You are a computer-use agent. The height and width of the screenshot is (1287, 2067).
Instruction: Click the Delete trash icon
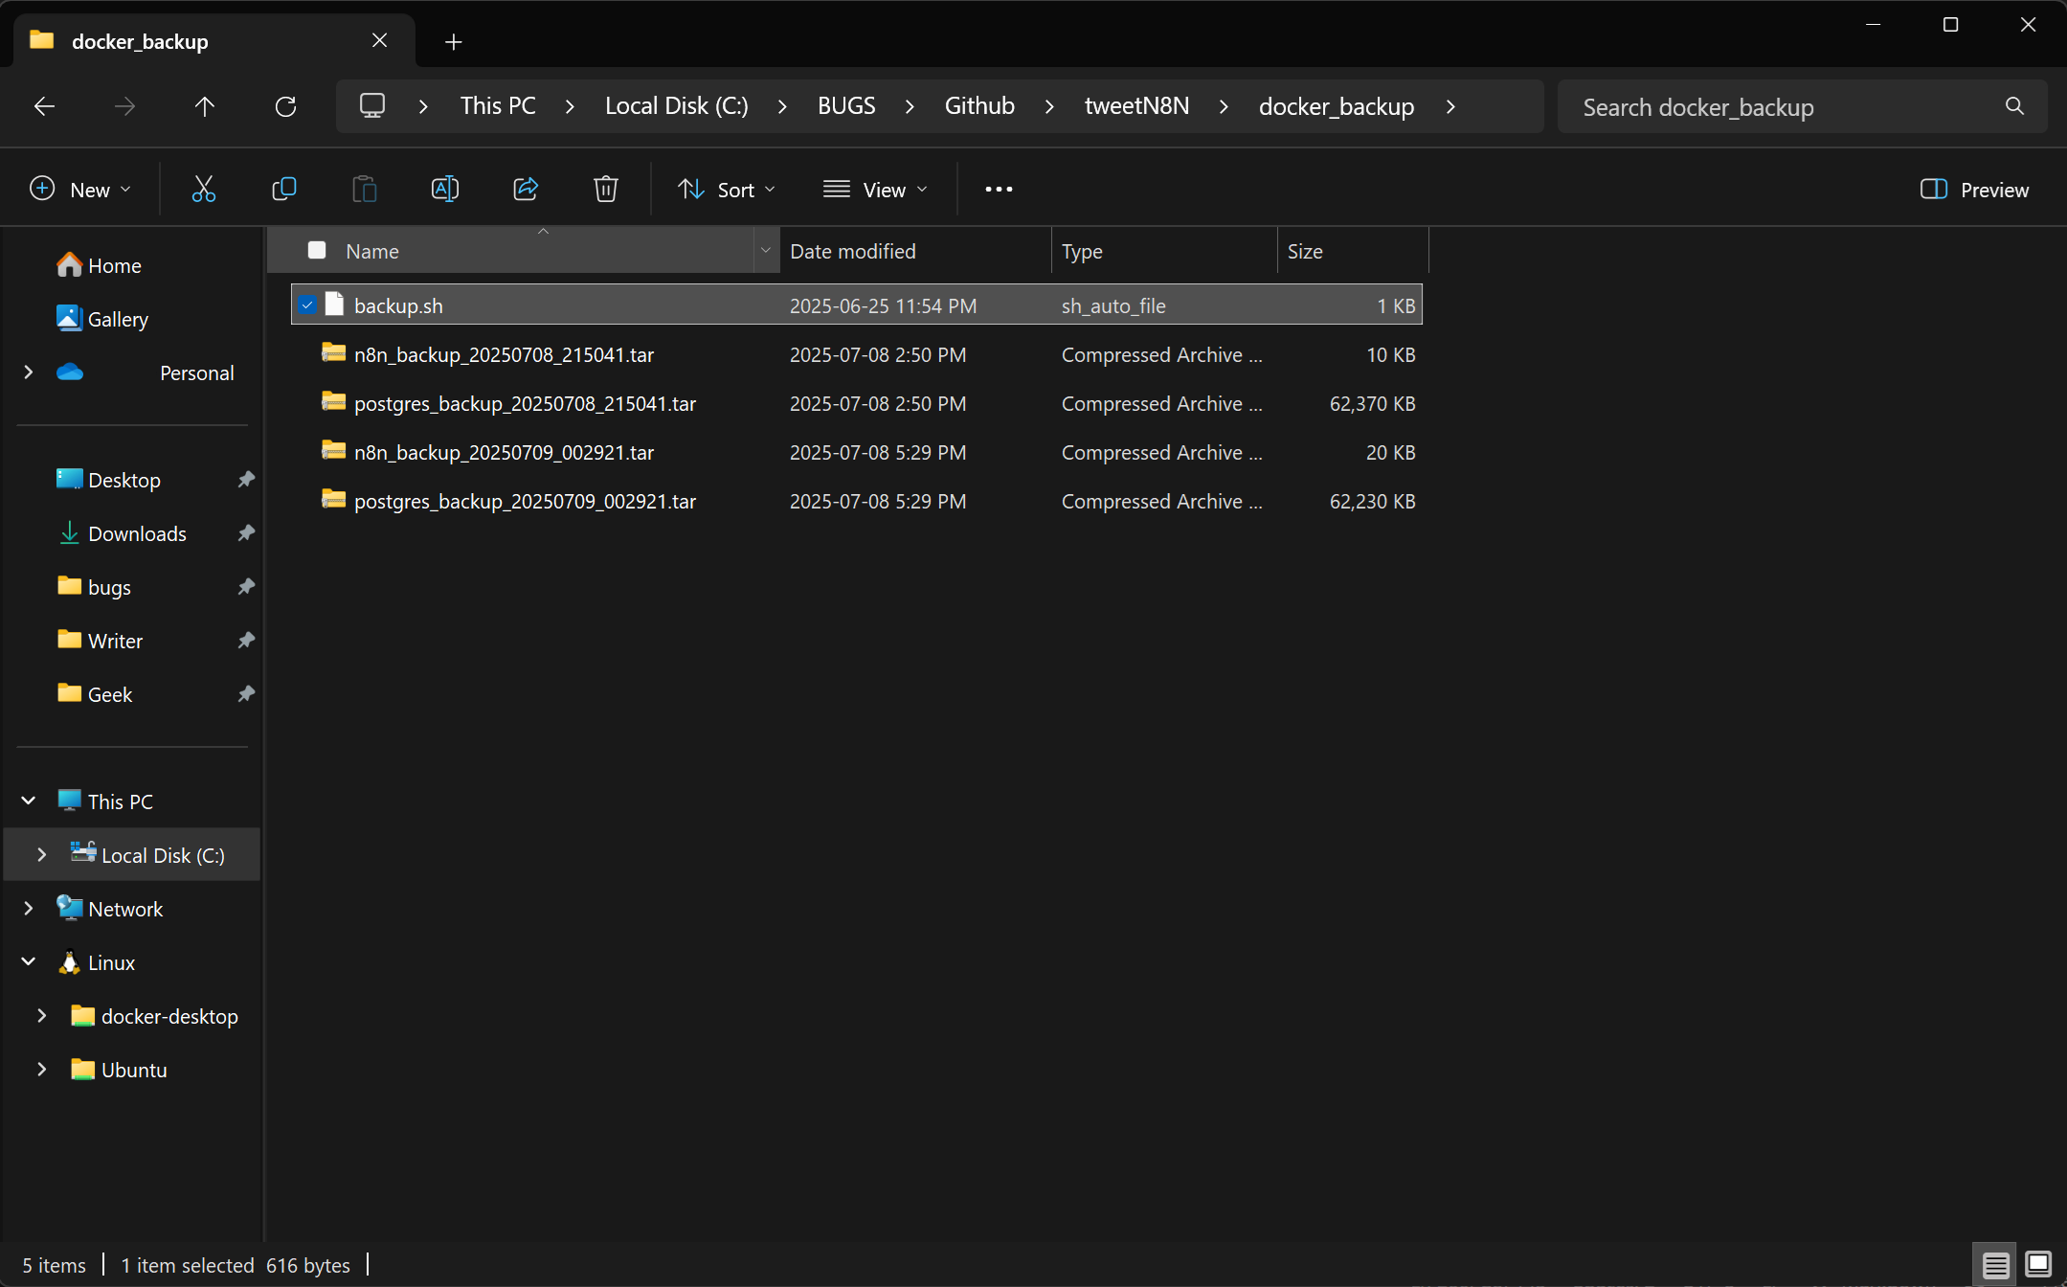(x=606, y=189)
